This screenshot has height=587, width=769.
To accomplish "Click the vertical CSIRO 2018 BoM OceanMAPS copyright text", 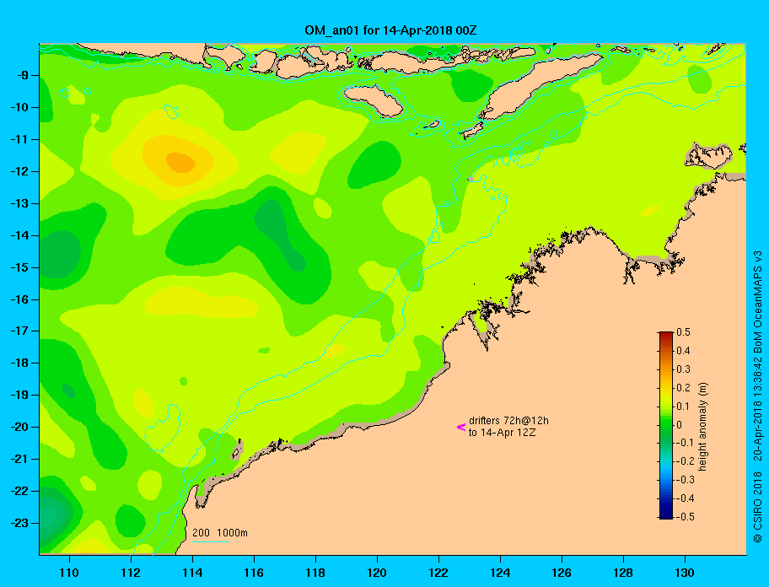I will coord(758,396).
